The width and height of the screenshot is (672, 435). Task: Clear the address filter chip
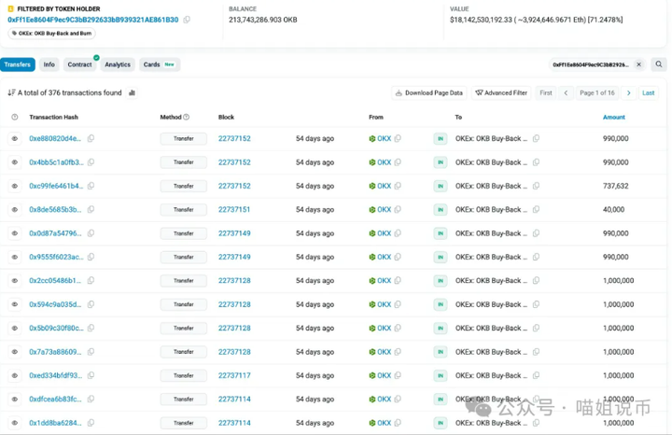638,64
